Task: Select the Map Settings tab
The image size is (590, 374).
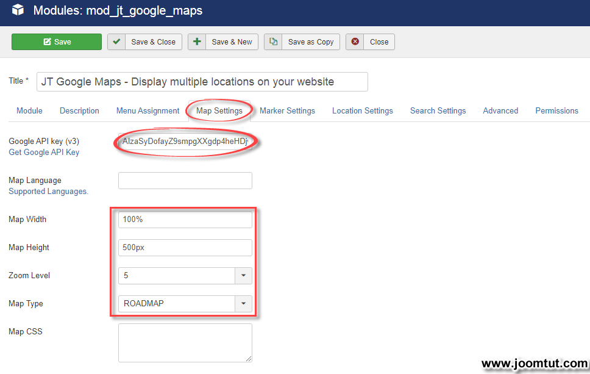Action: [219, 110]
